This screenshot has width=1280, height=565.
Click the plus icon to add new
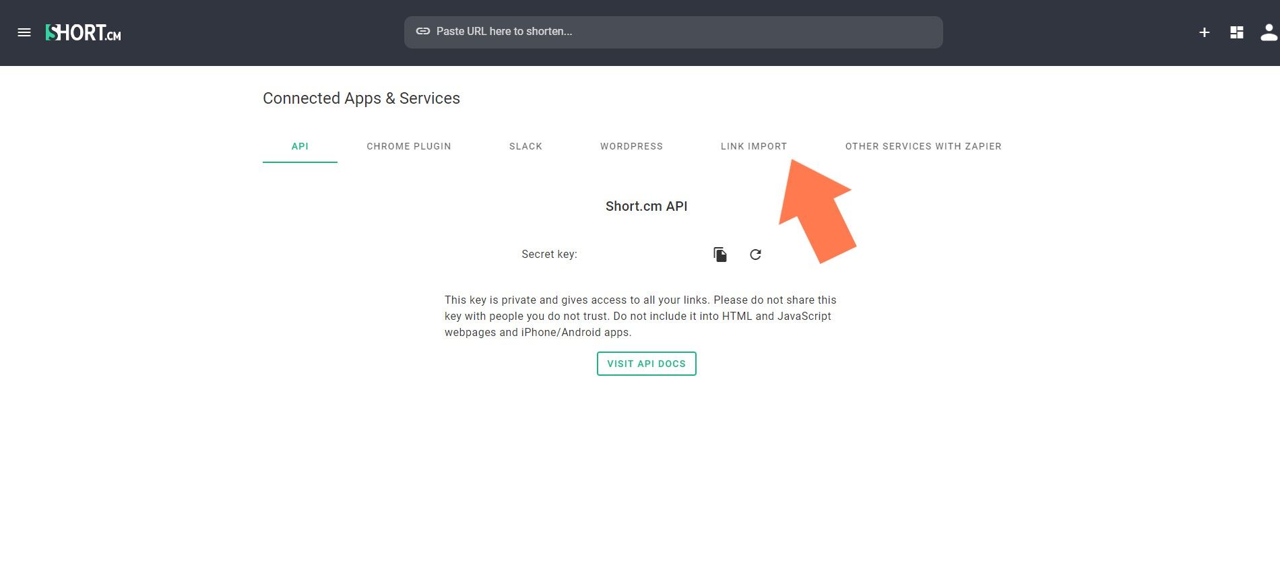pyautogui.click(x=1205, y=32)
